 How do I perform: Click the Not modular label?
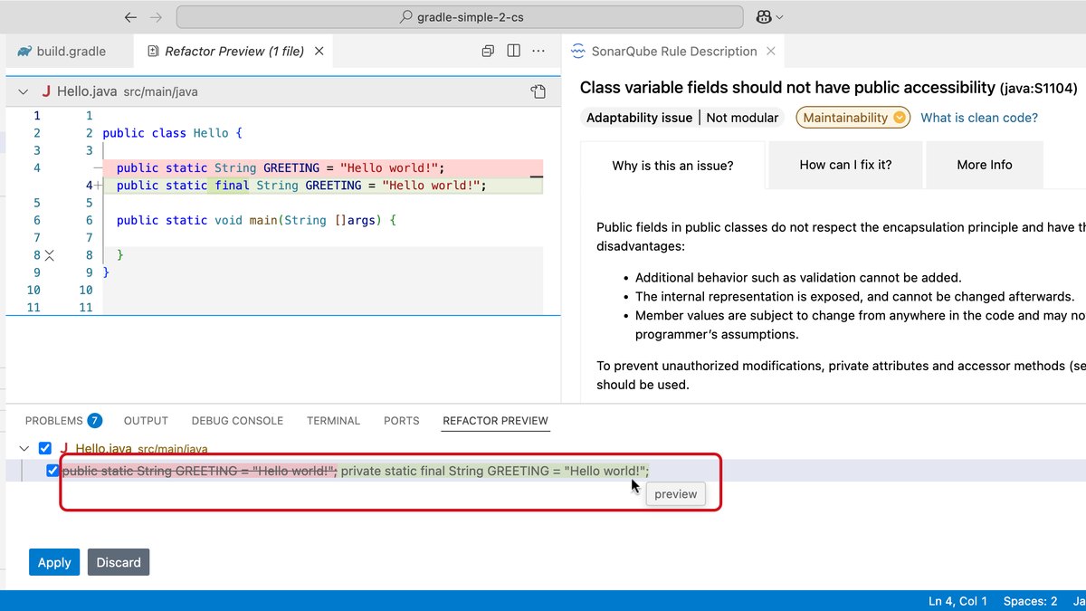click(x=742, y=118)
